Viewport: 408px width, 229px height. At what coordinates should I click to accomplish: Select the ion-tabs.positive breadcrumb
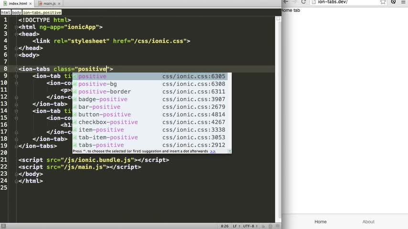click(42, 12)
